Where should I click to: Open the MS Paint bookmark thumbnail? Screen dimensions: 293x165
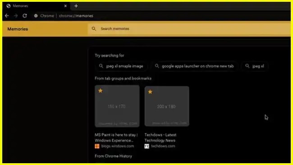pyautogui.click(x=117, y=106)
